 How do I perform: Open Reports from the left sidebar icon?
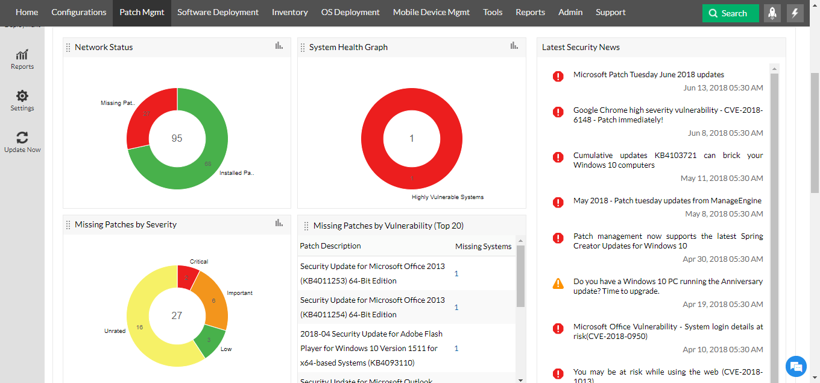(x=22, y=57)
